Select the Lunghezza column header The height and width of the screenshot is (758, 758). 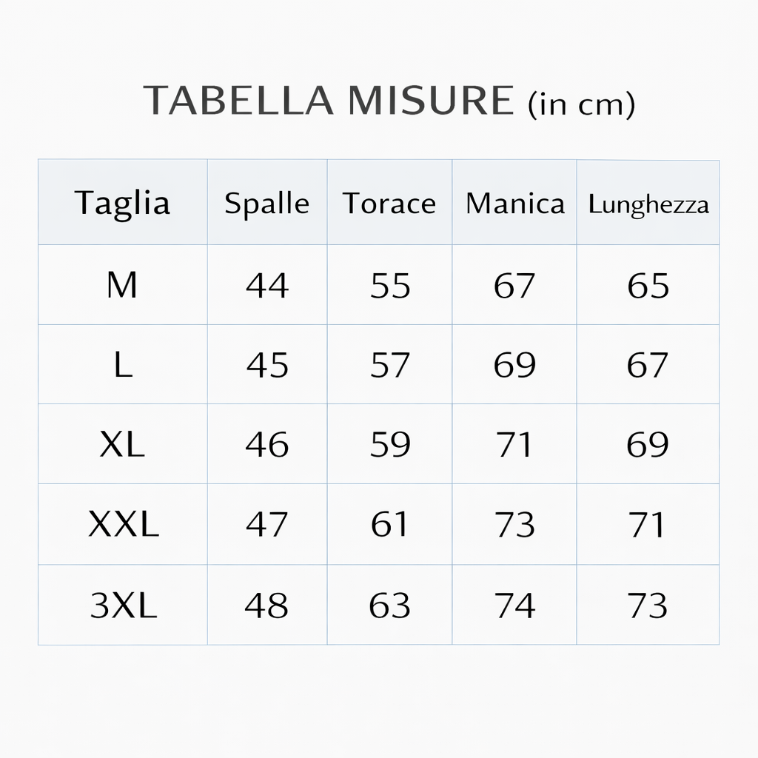pyautogui.click(x=648, y=205)
